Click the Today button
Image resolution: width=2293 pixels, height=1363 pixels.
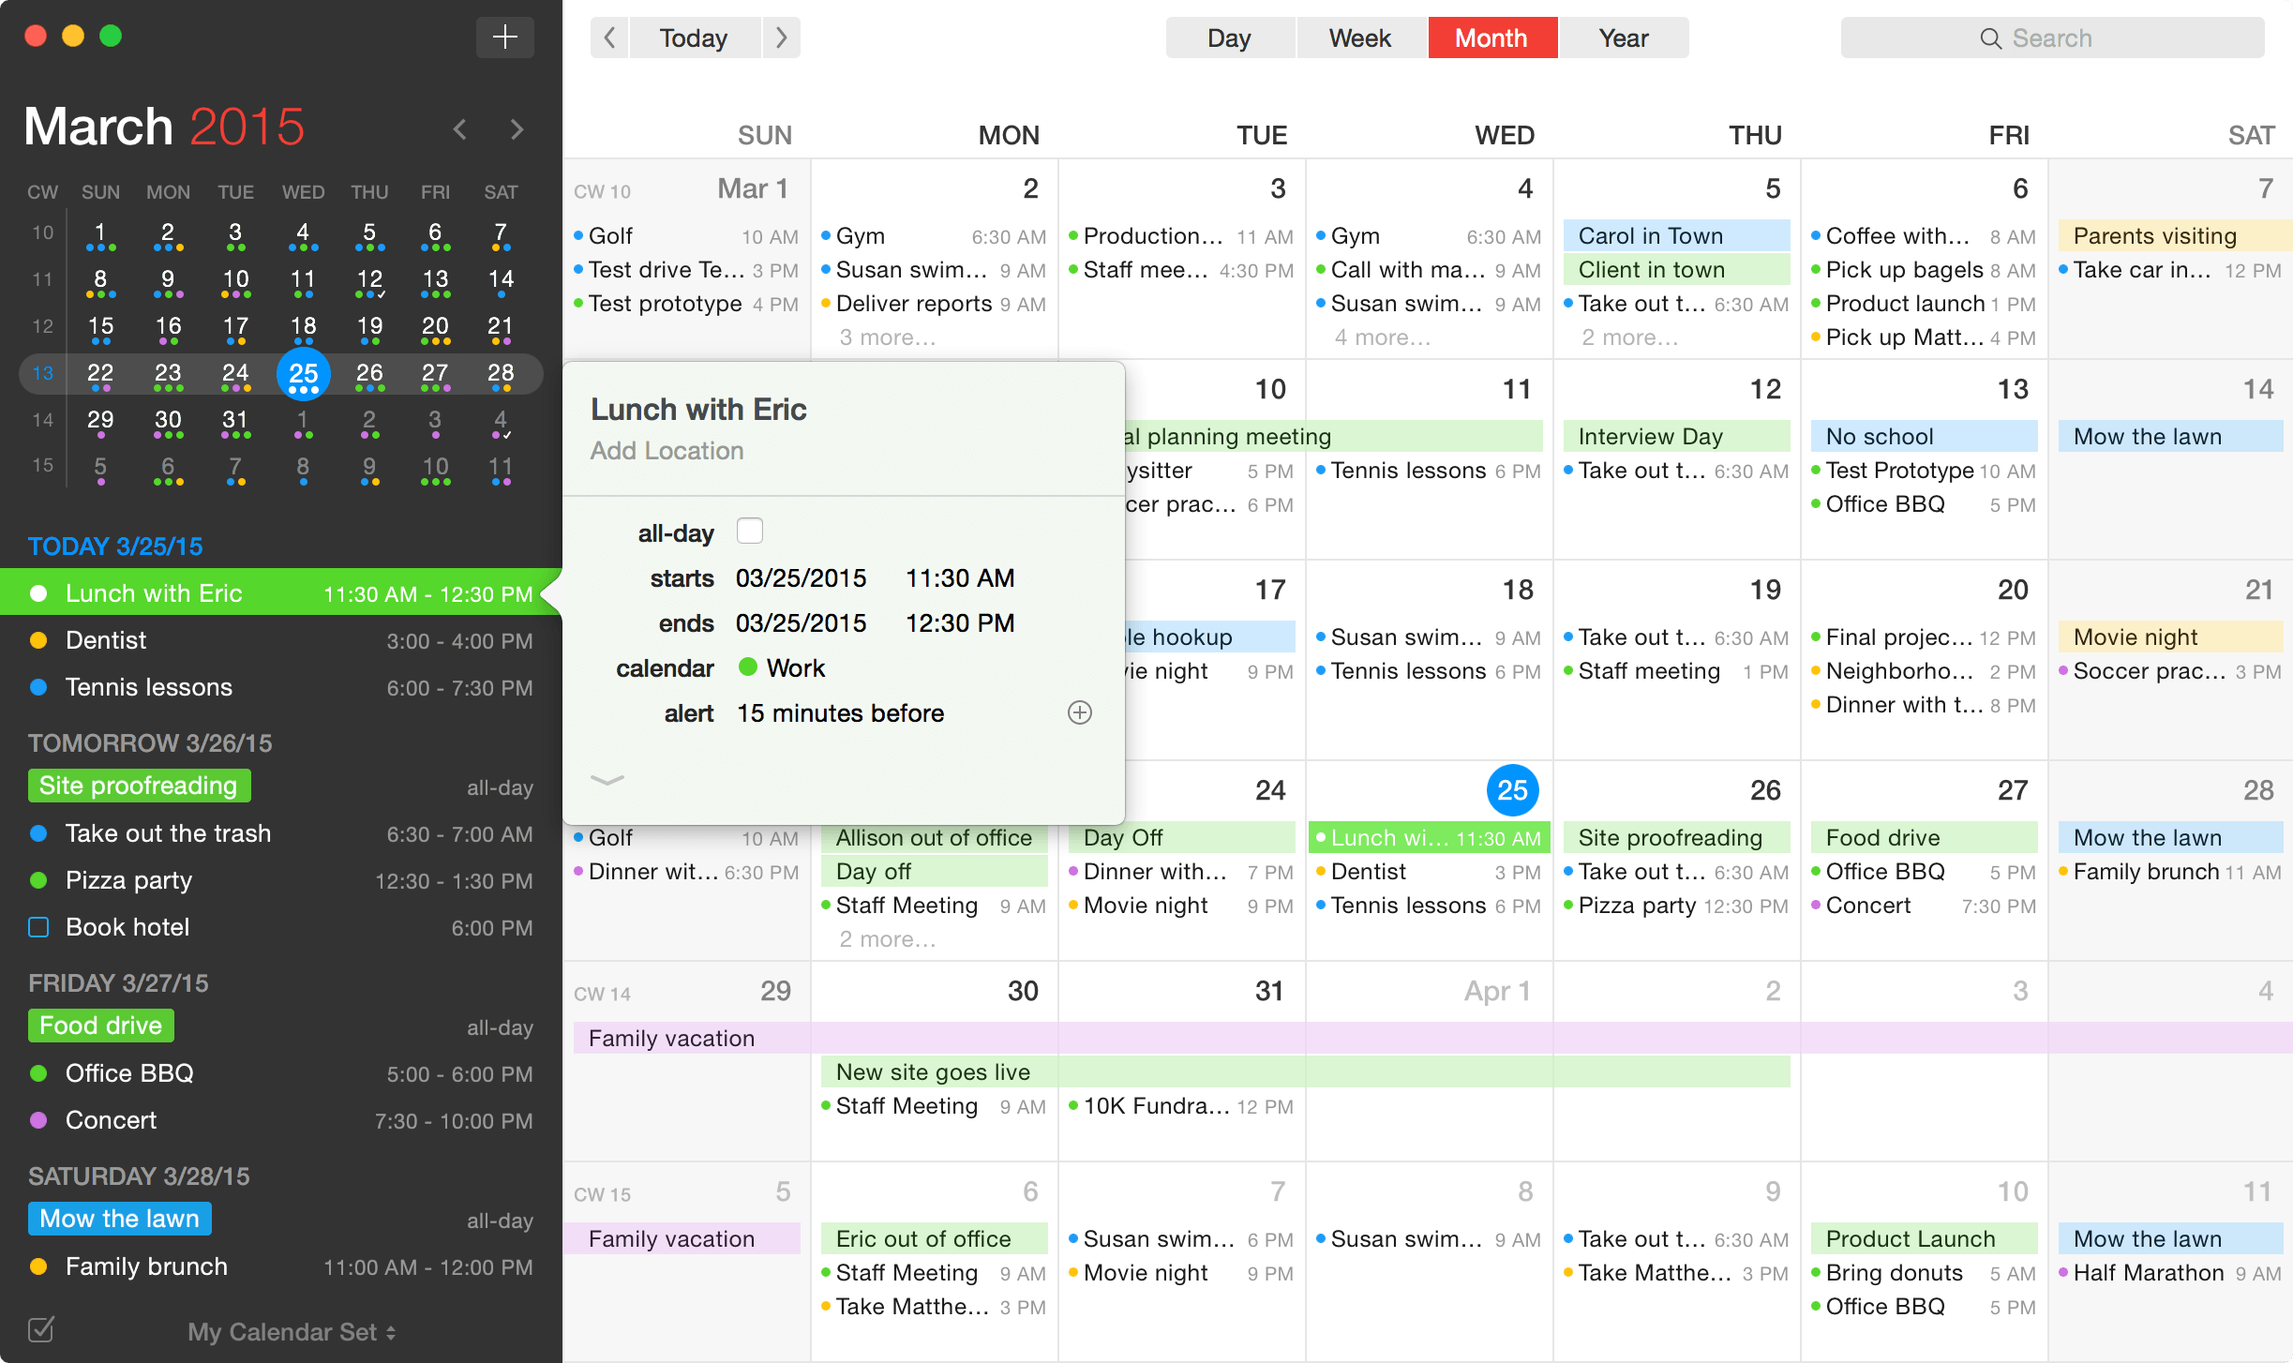694,37
